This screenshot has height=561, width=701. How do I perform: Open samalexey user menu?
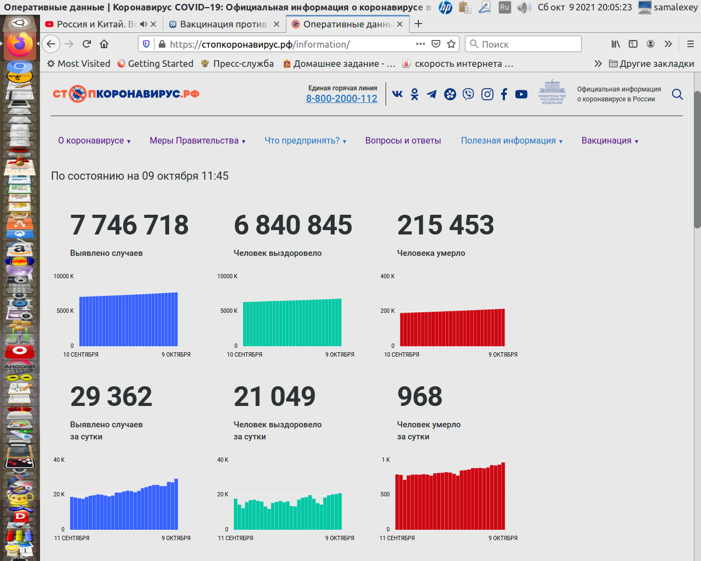668,8
